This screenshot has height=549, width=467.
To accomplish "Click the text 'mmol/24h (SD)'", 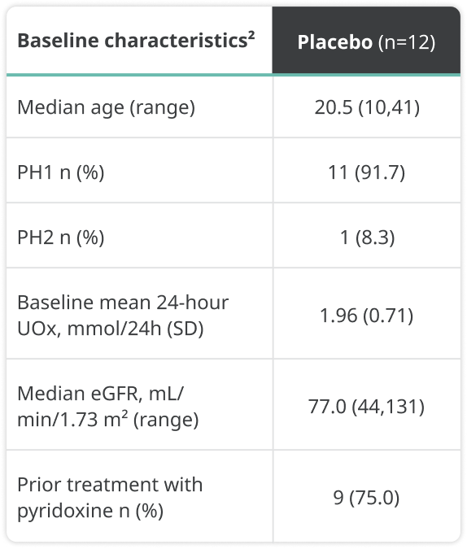I will [x=135, y=329].
